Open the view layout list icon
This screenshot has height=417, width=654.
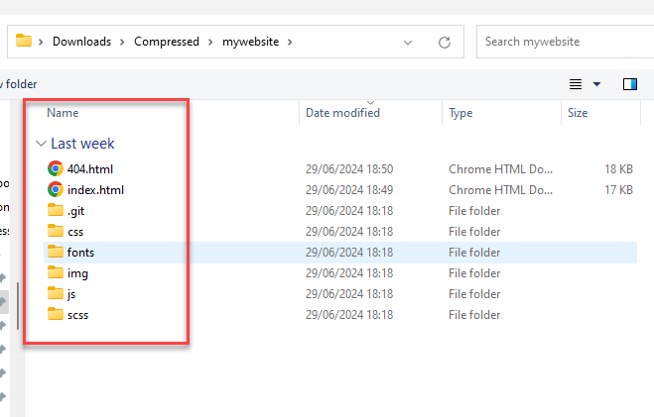pos(576,84)
